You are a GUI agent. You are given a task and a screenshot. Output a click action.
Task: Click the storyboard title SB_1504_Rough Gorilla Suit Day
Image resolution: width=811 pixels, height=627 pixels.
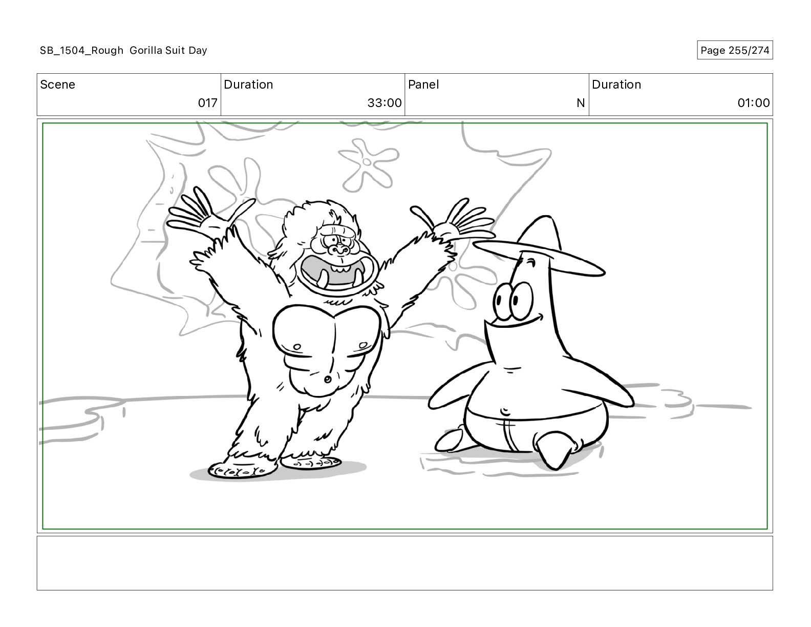[123, 50]
